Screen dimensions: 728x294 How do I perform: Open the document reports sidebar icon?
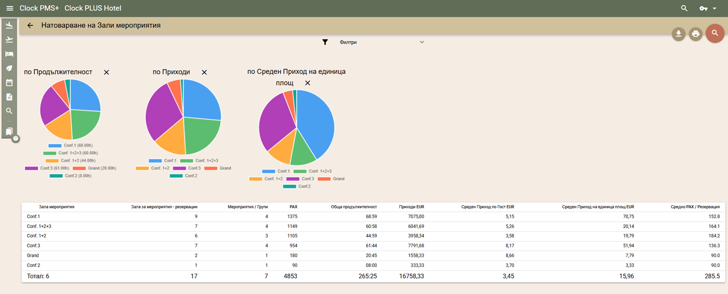click(x=9, y=97)
